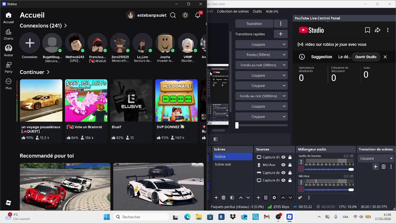Open Charts in the Roblox sidebar
This screenshot has height=223, width=396.
click(x=8, y=34)
